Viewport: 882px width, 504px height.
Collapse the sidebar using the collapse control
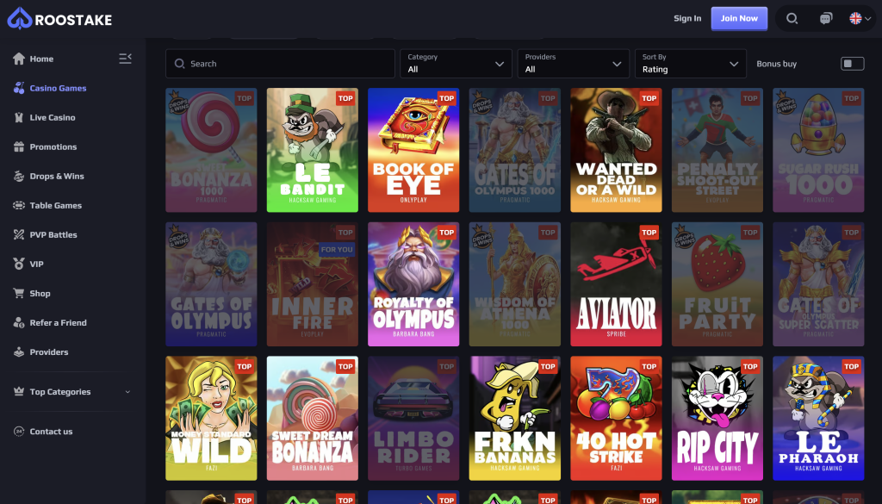(125, 59)
